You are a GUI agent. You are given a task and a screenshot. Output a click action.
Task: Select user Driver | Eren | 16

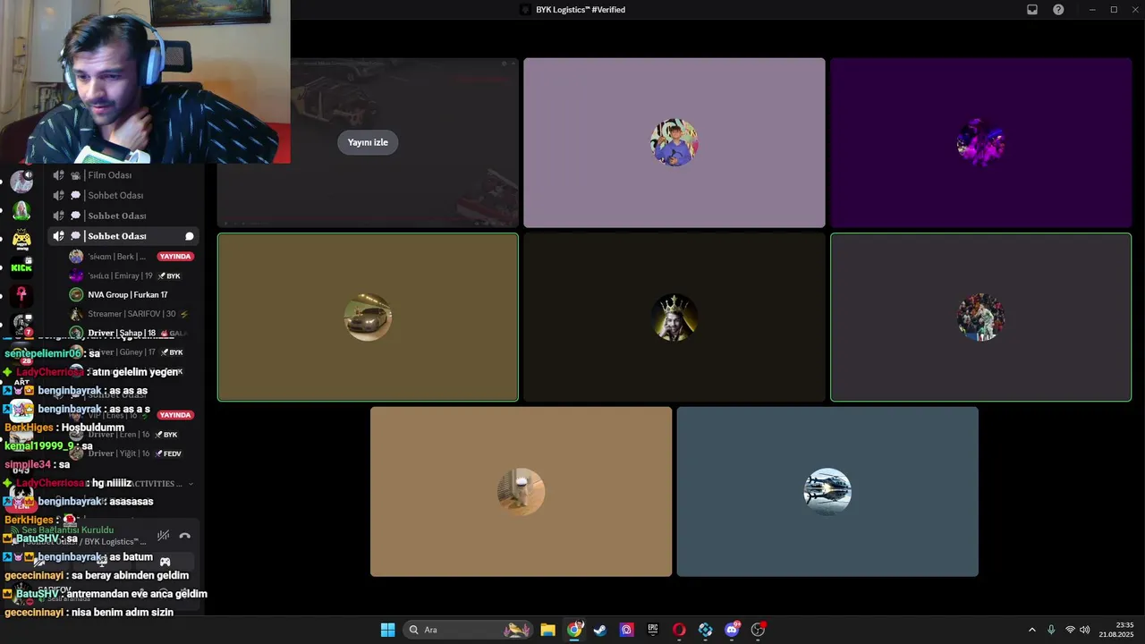click(x=125, y=435)
